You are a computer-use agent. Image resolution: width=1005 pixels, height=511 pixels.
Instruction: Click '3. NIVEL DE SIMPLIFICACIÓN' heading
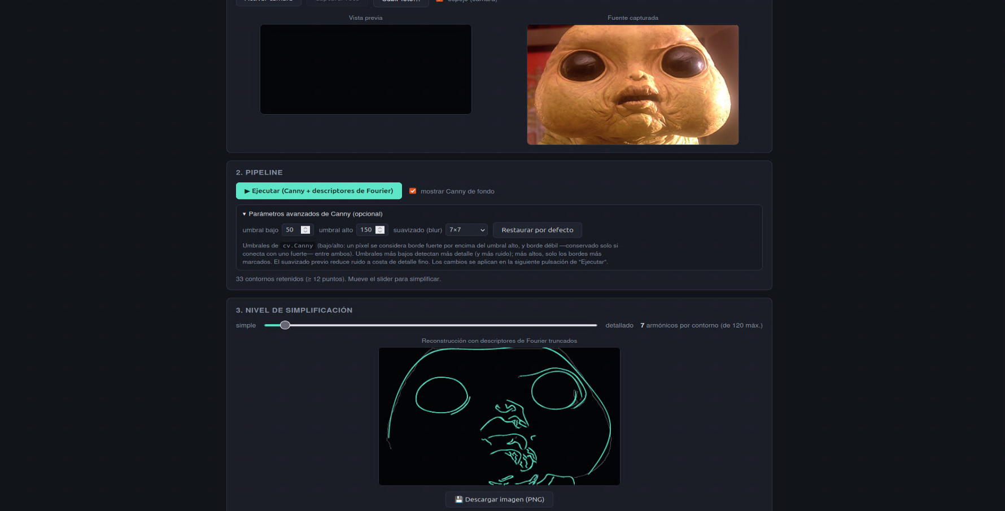click(294, 311)
